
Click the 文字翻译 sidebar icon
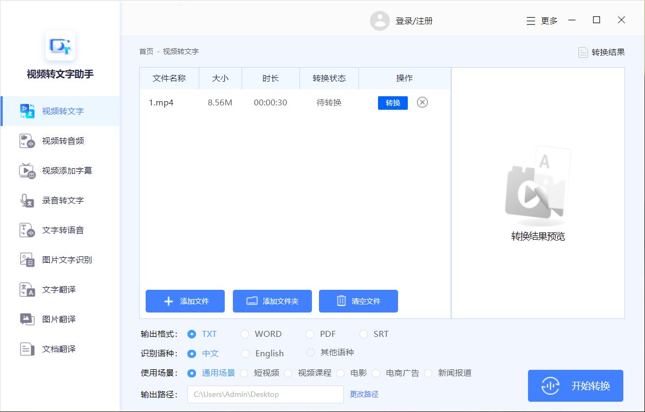coord(27,290)
